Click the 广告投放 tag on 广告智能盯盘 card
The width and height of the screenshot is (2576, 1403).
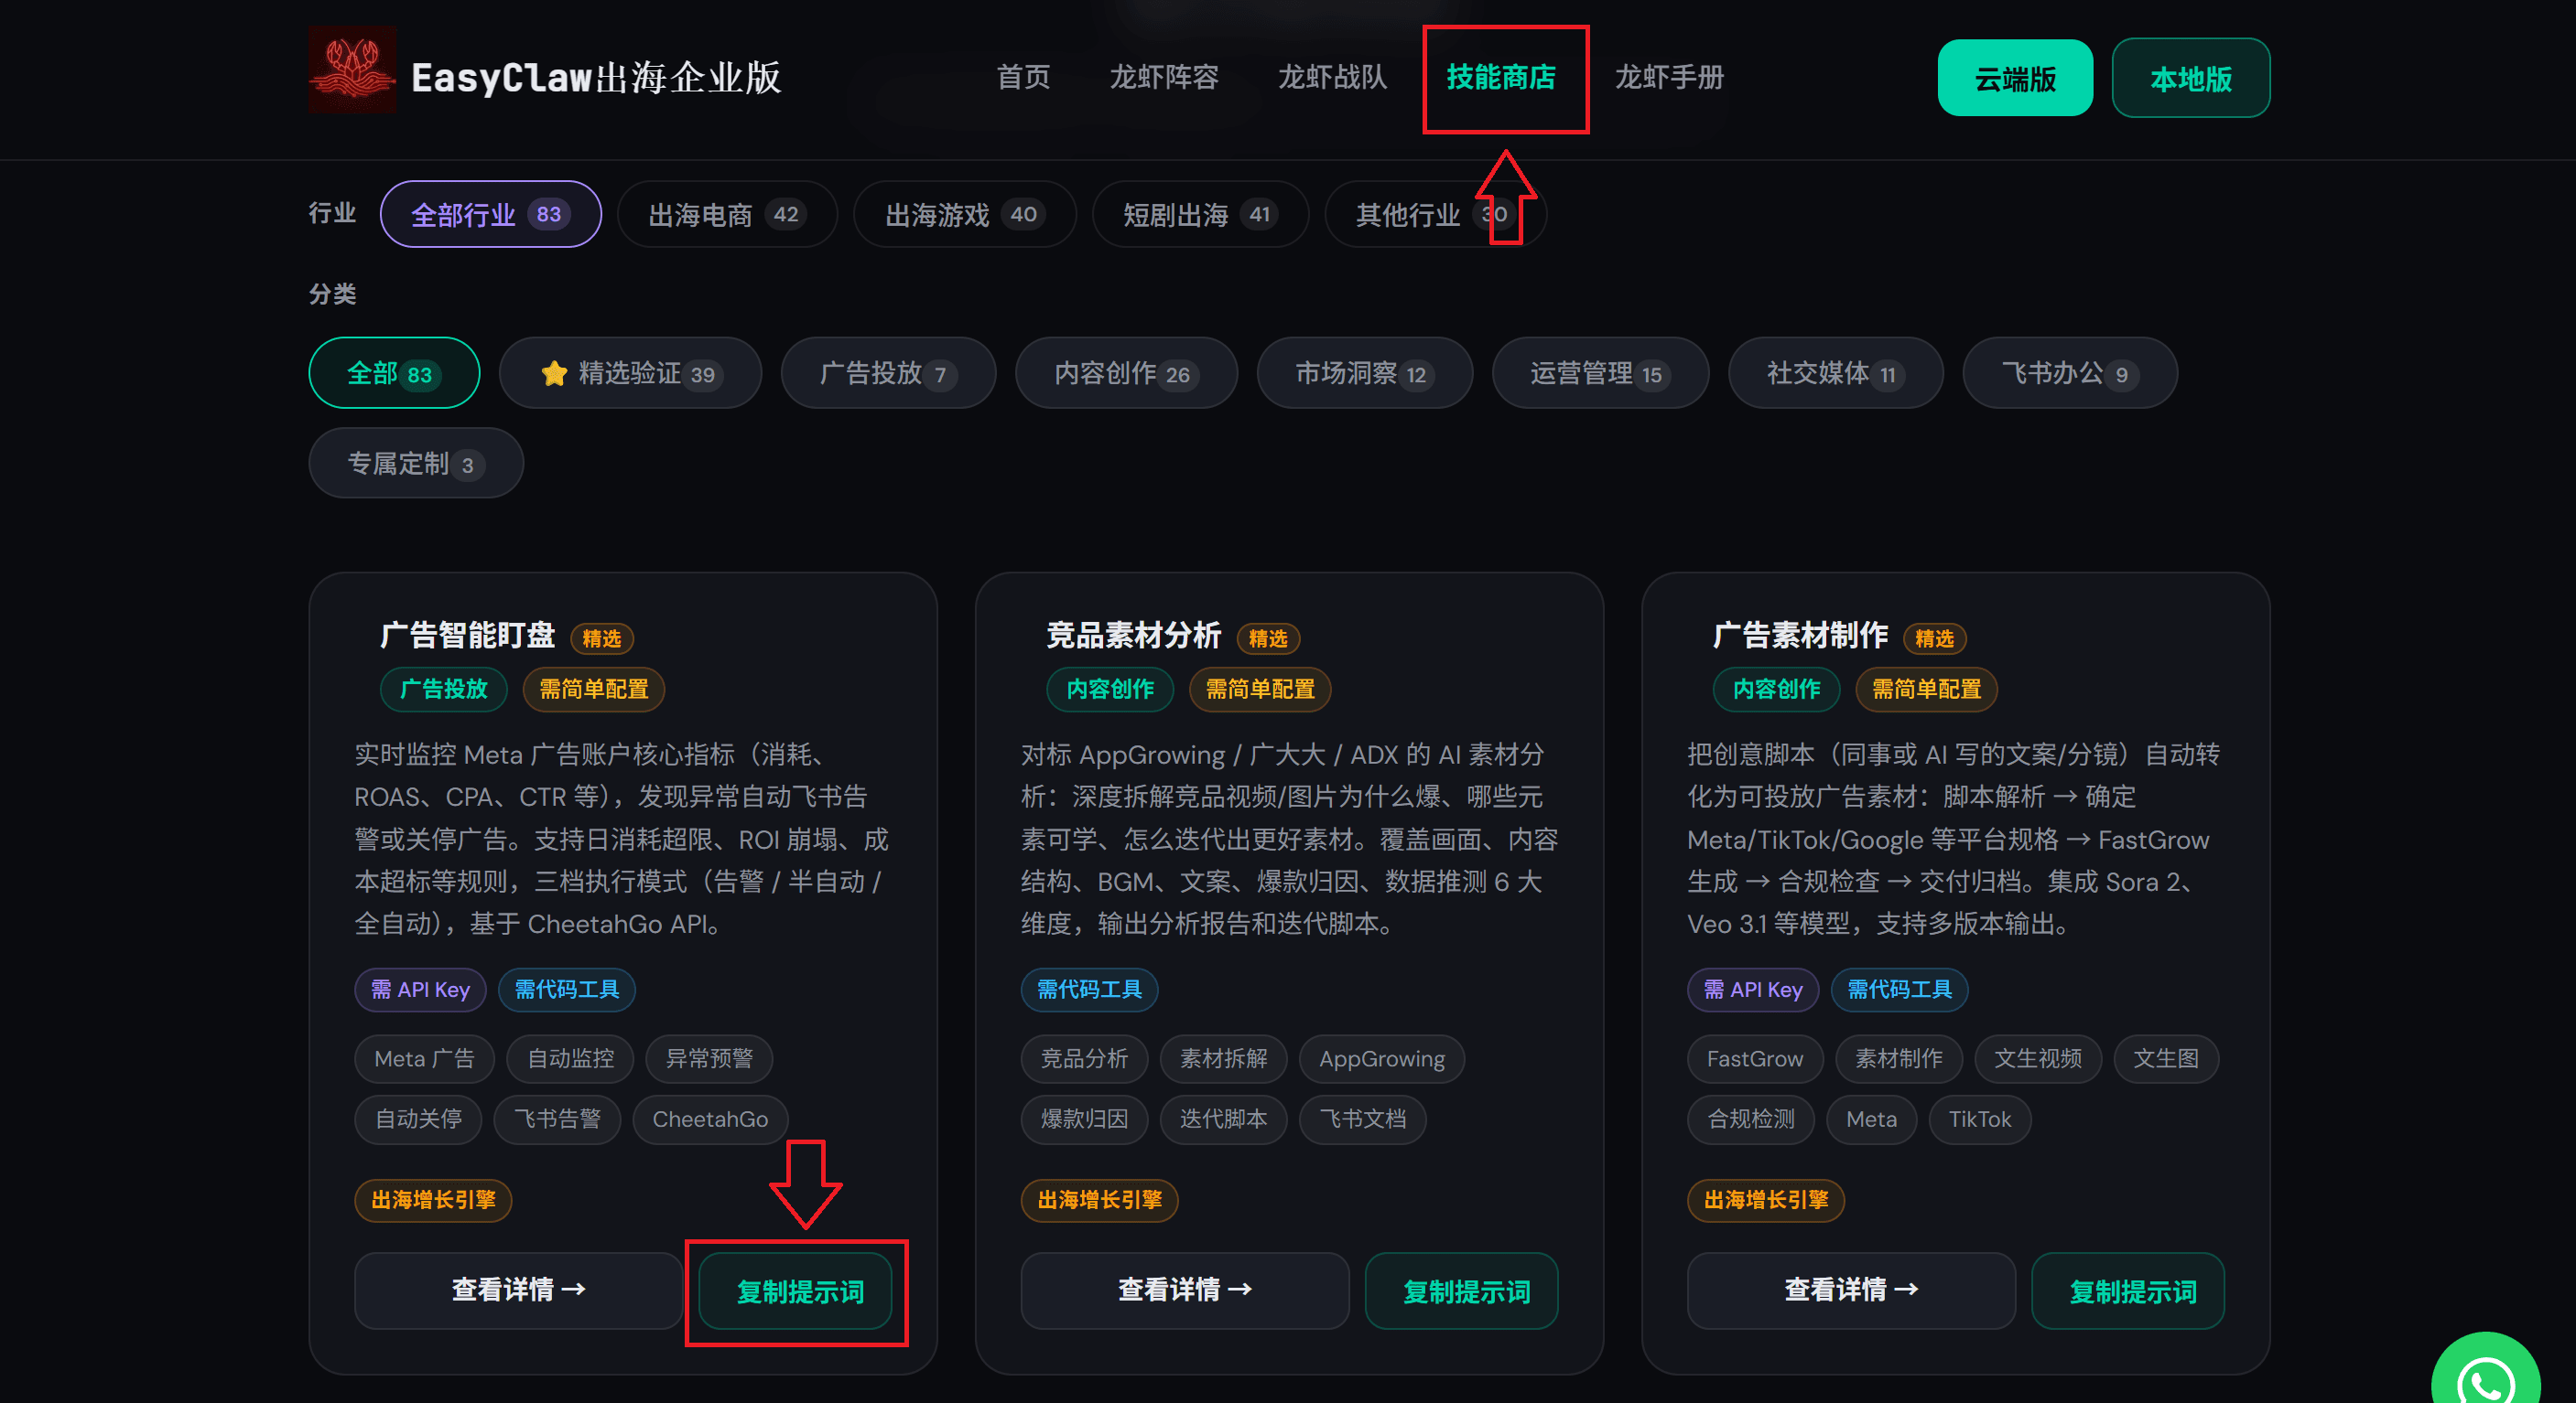point(443,690)
